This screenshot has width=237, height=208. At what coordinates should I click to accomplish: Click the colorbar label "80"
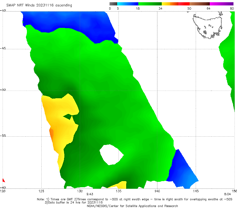point(232,8)
